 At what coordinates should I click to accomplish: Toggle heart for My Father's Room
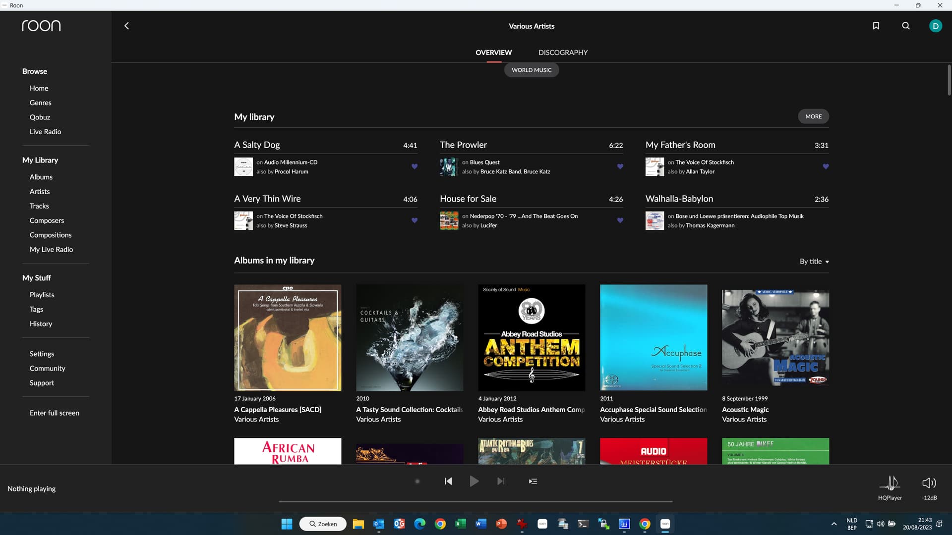tap(826, 166)
